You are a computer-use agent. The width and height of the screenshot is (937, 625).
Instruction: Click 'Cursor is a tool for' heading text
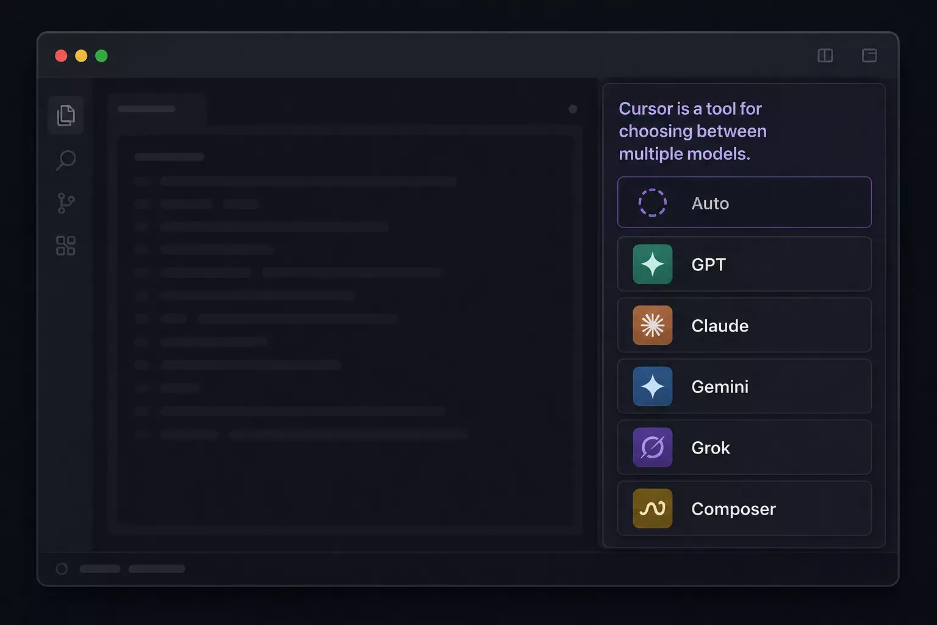[690, 109]
